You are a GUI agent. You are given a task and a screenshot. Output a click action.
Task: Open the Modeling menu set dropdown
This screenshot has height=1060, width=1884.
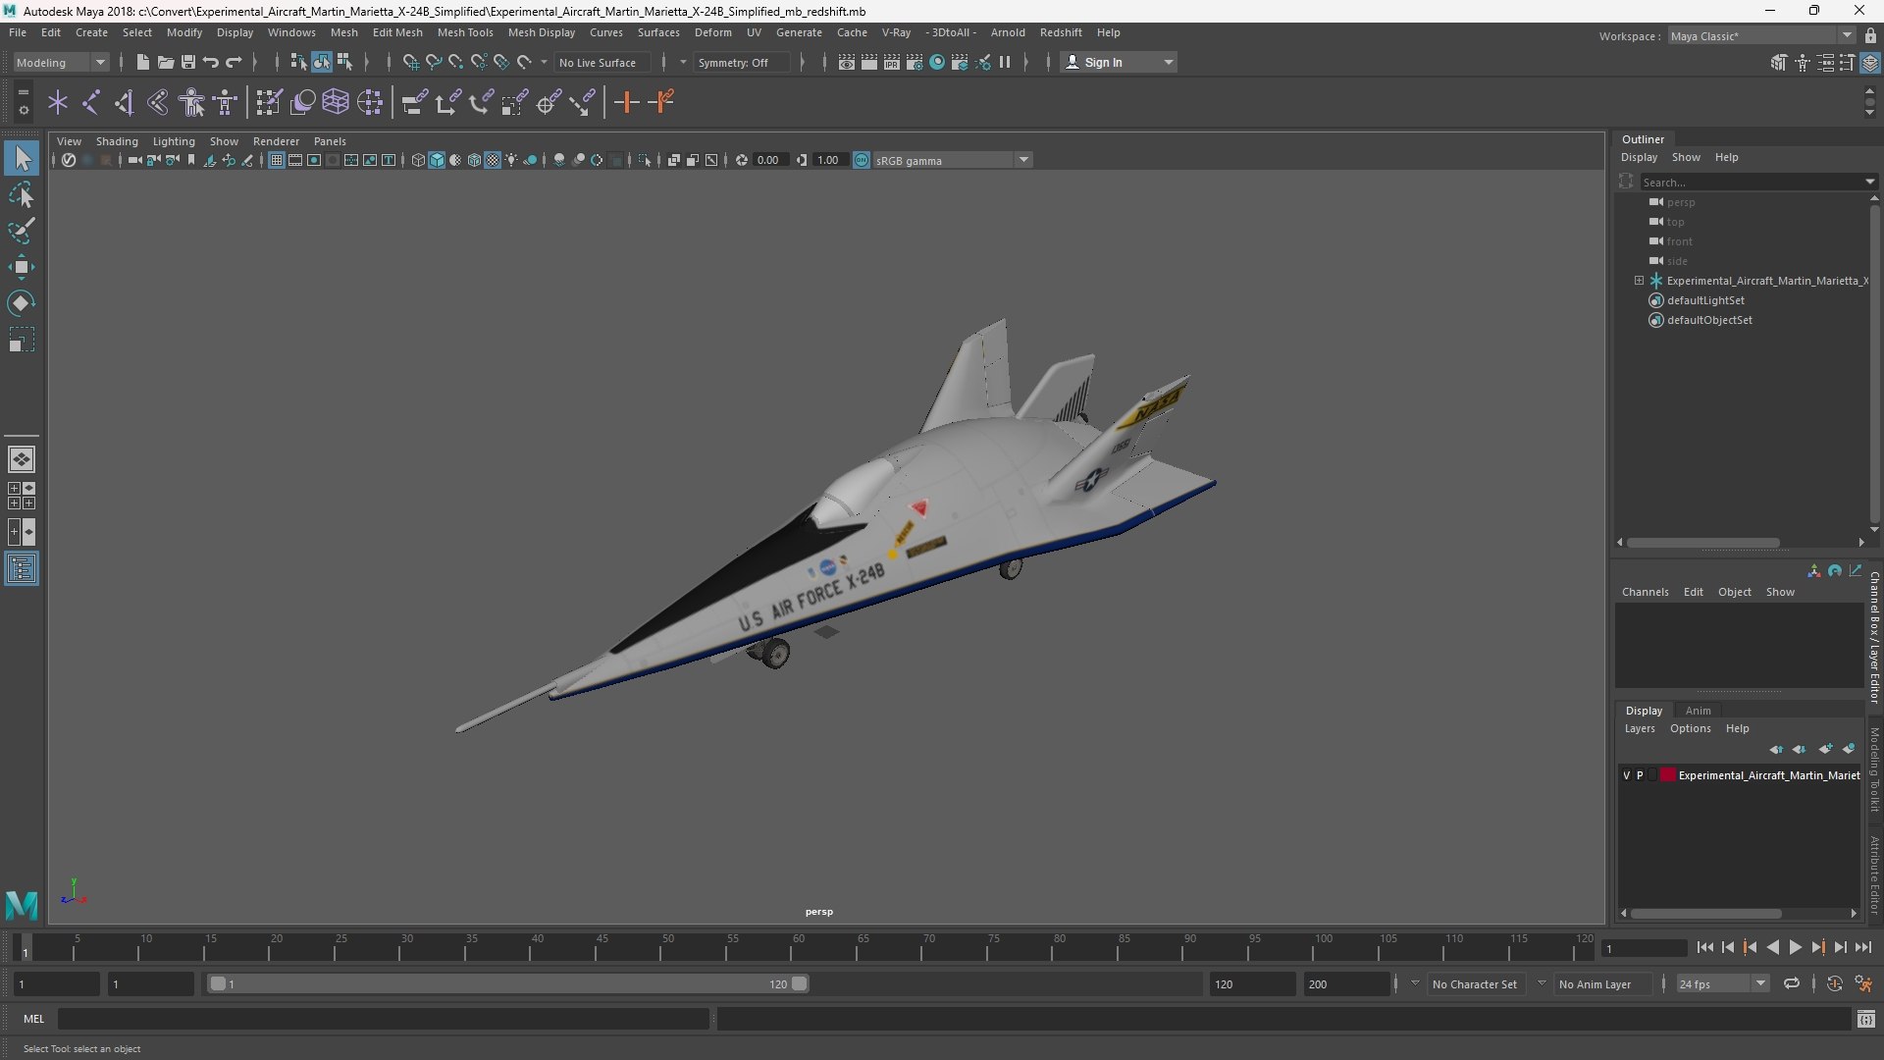coord(61,62)
